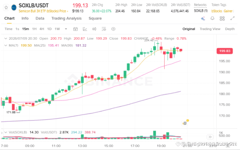Change candlestick chart style icon
Viewport: 240px width, 150px height.
pos(94,29)
